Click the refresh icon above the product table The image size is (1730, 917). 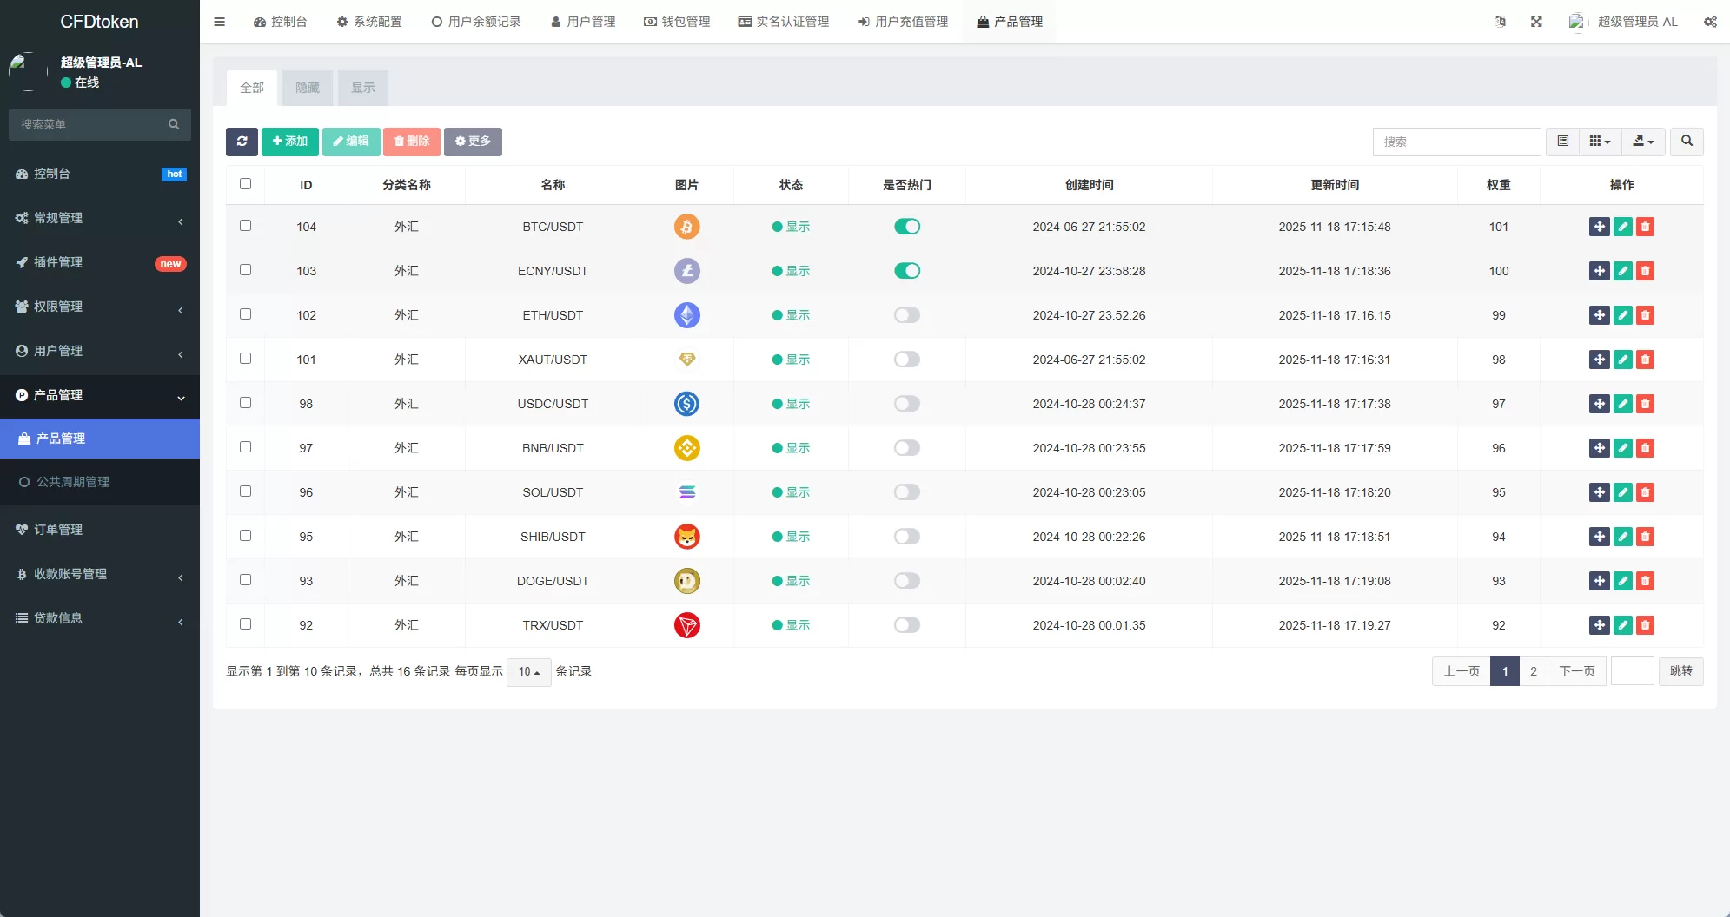tap(242, 142)
